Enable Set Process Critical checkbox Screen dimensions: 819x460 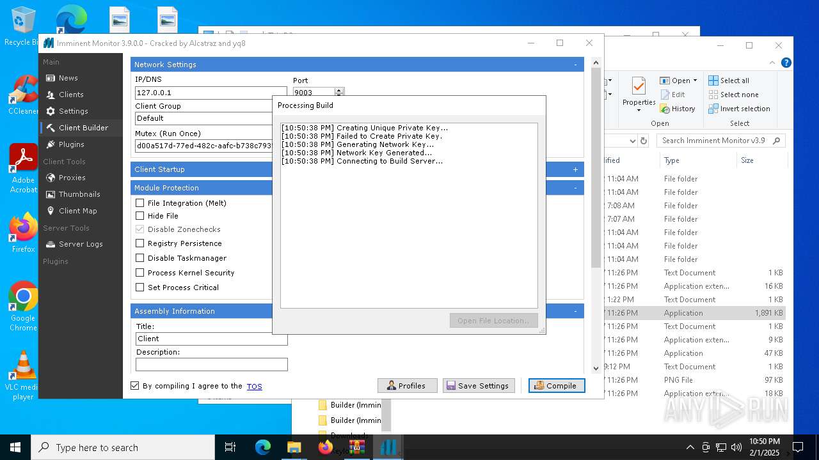point(140,287)
